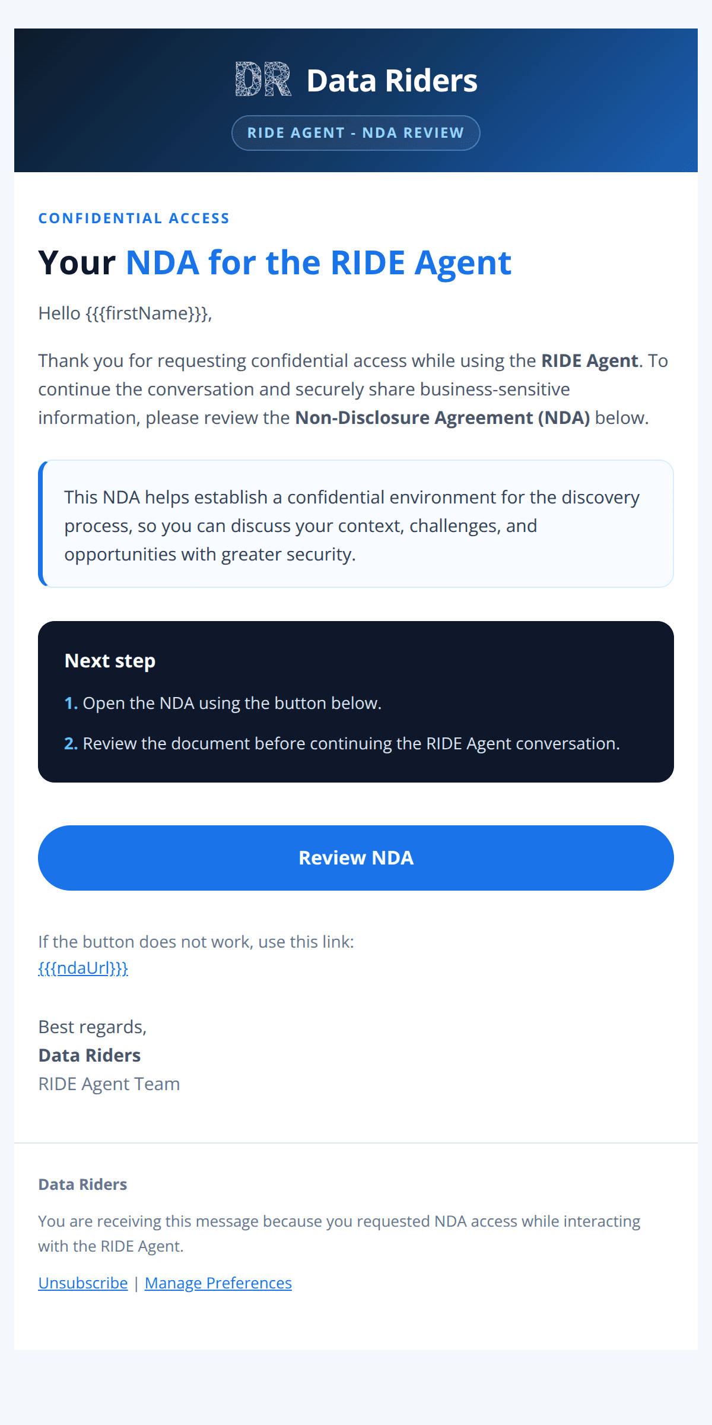Click 'If the button does not work' text
Screen dimensions: 712x1425
[196, 942]
